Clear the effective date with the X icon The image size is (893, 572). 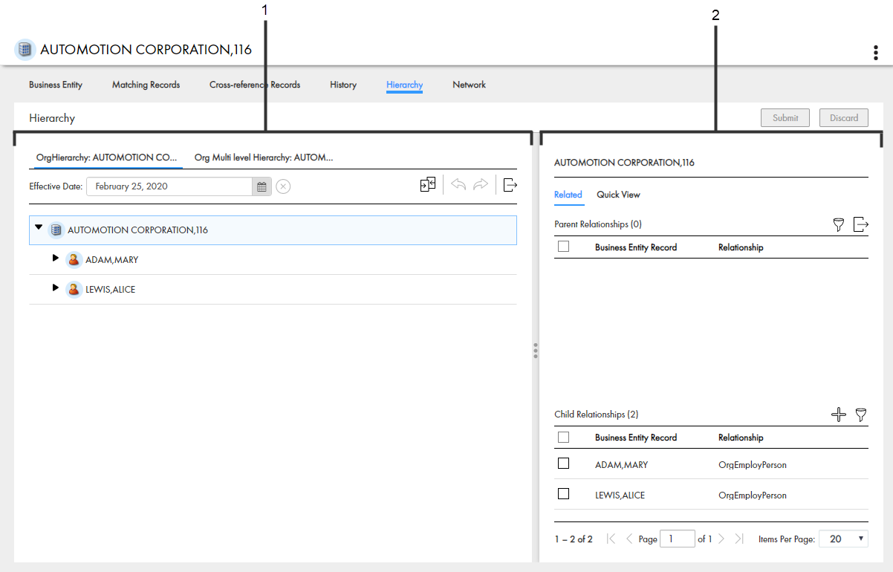pos(283,186)
